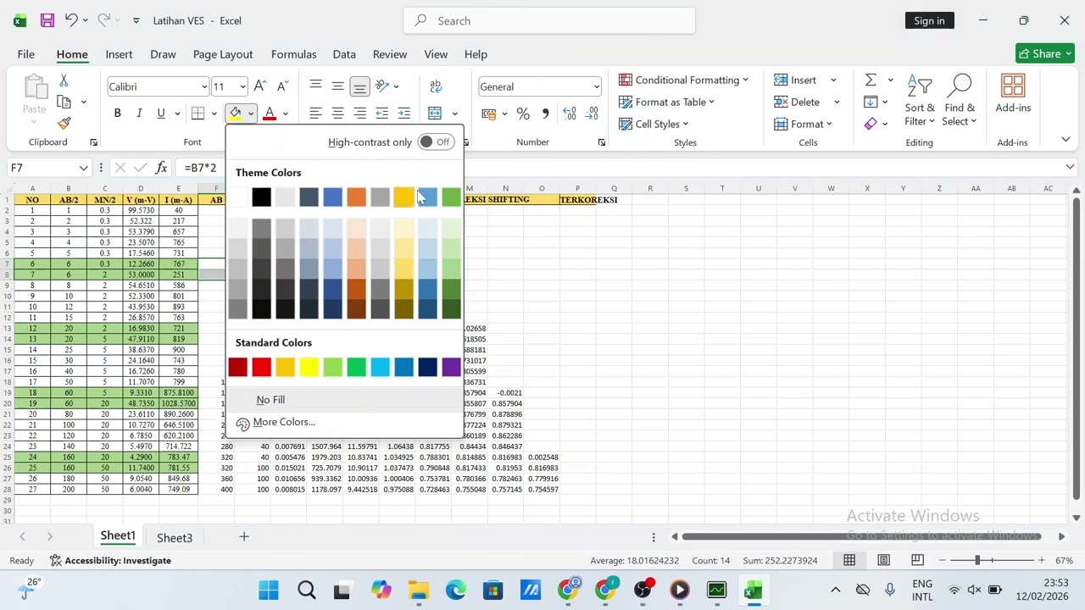1085x610 pixels.
Task: Expand the Number Format dropdown
Action: click(x=596, y=86)
